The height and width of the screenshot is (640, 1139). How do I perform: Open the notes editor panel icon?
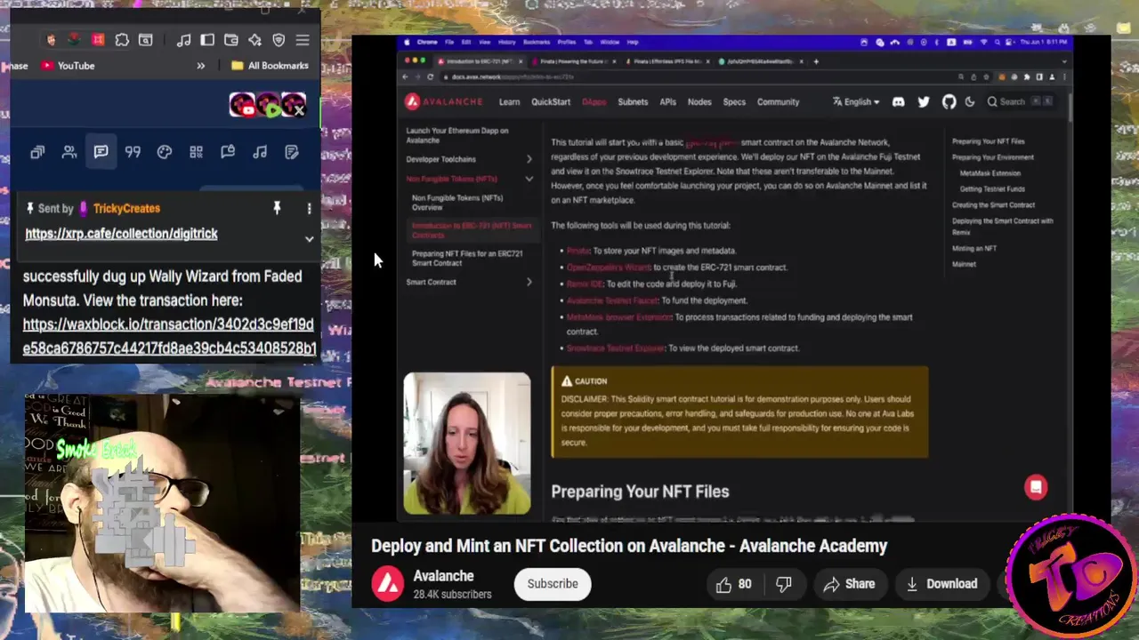[x=291, y=152]
